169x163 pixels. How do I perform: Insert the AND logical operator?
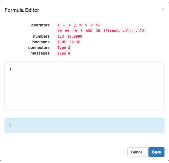tap(89, 31)
